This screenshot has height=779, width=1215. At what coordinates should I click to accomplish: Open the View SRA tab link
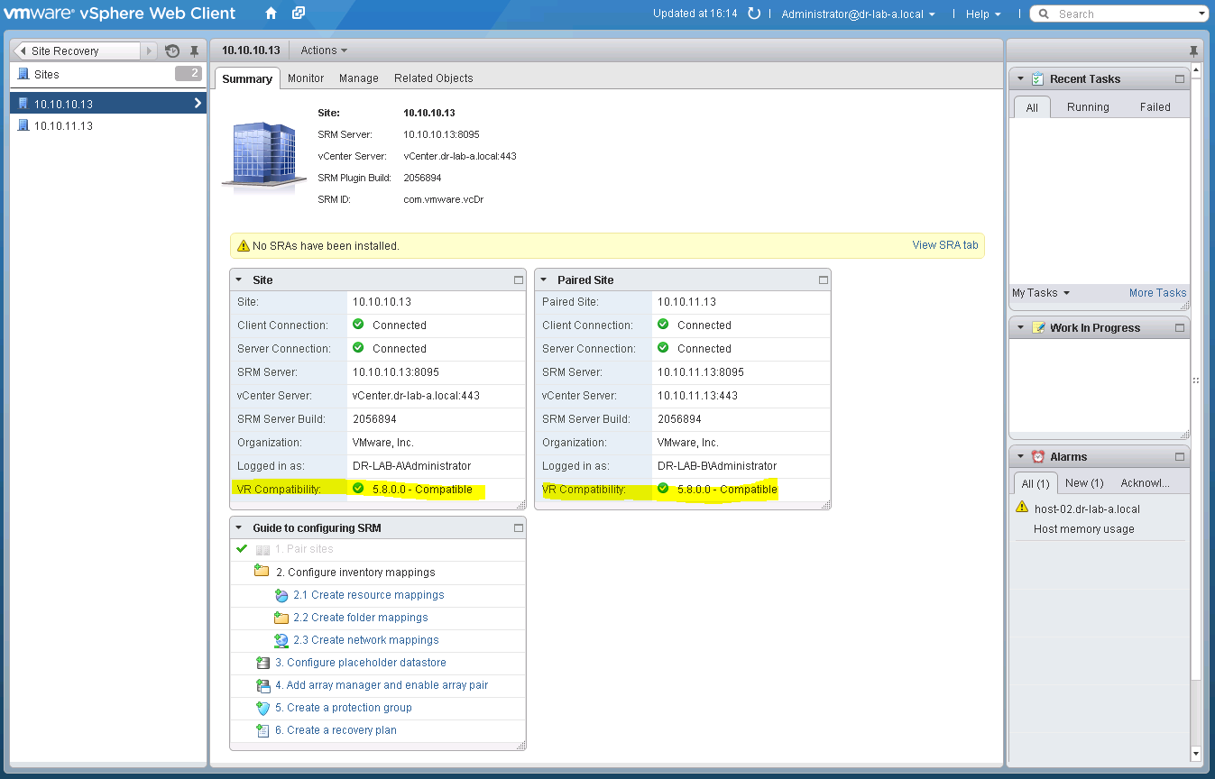(x=945, y=245)
